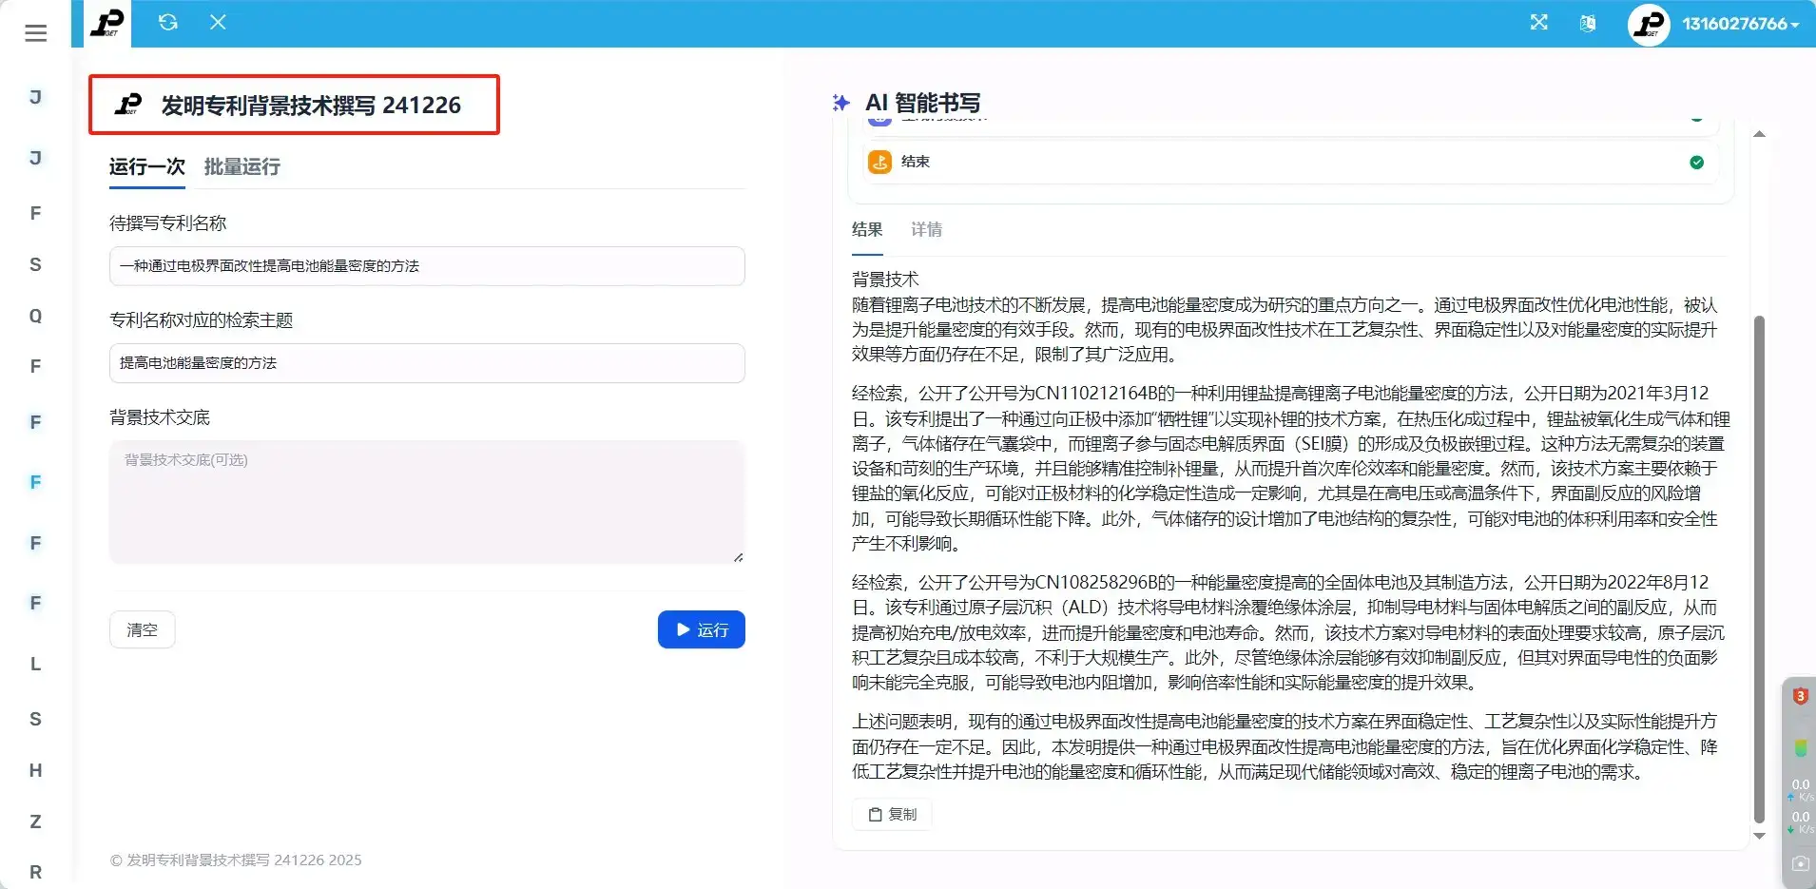Click the red shield badge showing 3
Image resolution: width=1816 pixels, height=889 pixels.
(1800, 695)
